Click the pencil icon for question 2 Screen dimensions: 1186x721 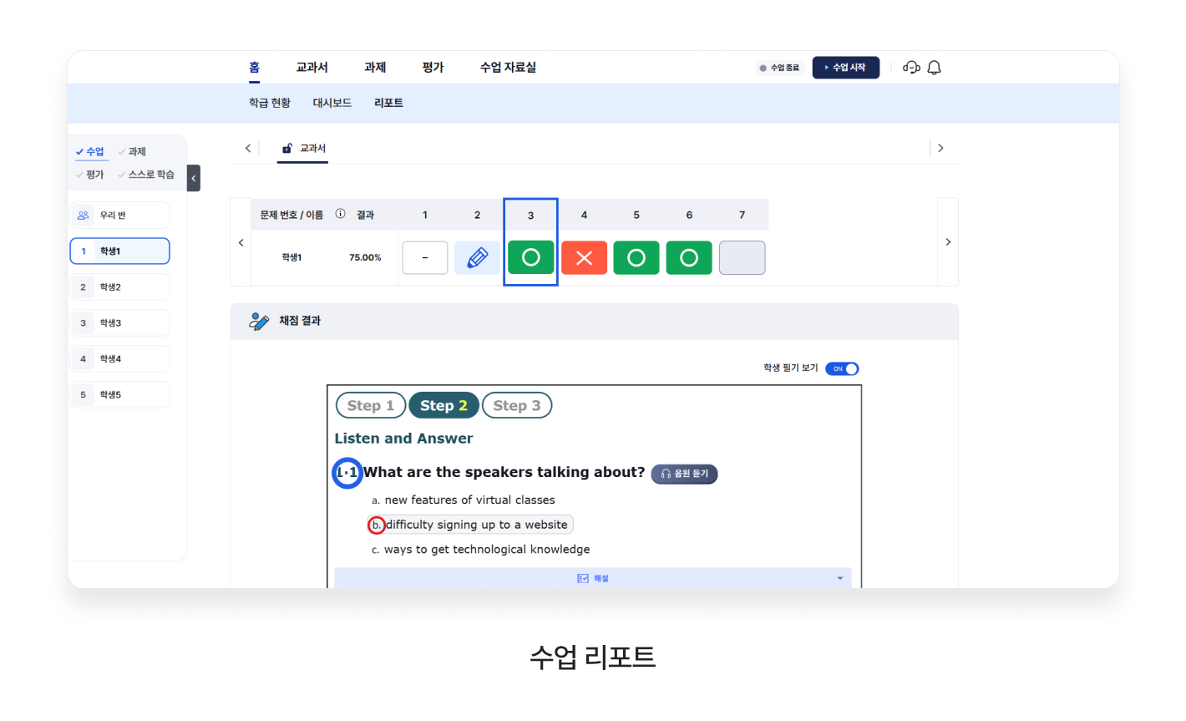477,257
